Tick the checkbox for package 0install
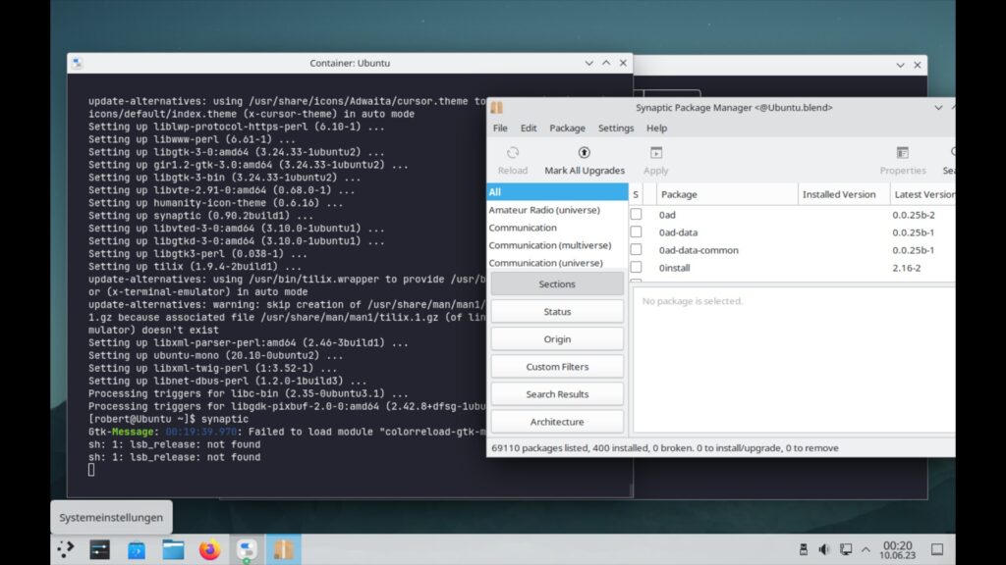The height and width of the screenshot is (565, 1006). point(636,267)
